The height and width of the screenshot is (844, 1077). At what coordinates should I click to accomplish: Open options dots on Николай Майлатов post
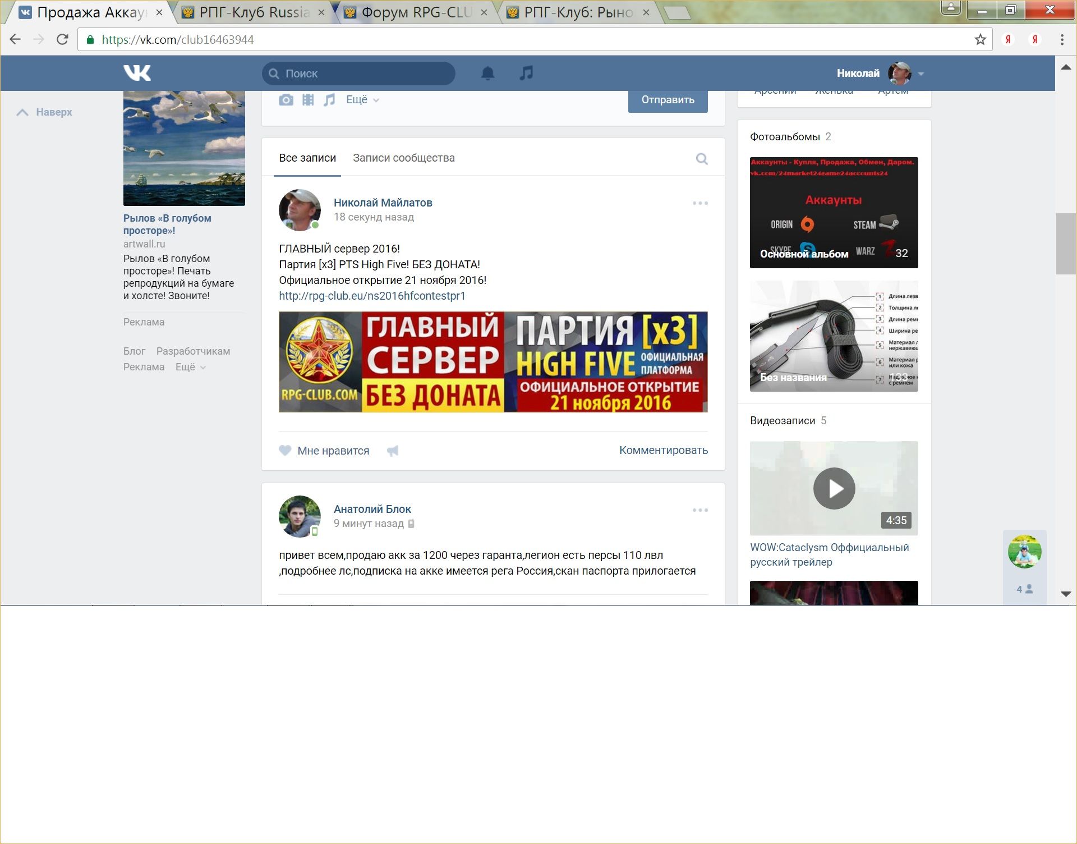click(x=700, y=203)
